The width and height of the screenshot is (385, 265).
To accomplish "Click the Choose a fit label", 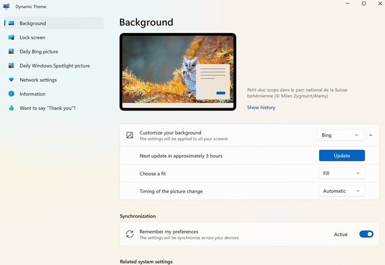I will point(152,174).
